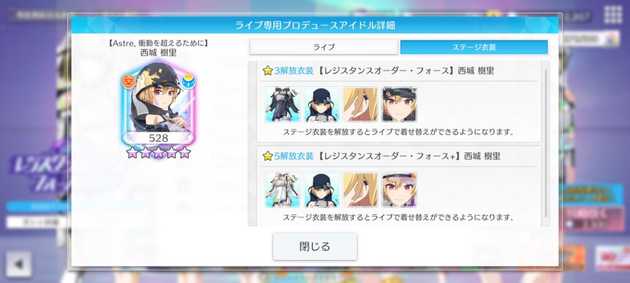Click the star icon next to 3解放衣装
Viewport: 630px width, 283px height.
coord(268,71)
